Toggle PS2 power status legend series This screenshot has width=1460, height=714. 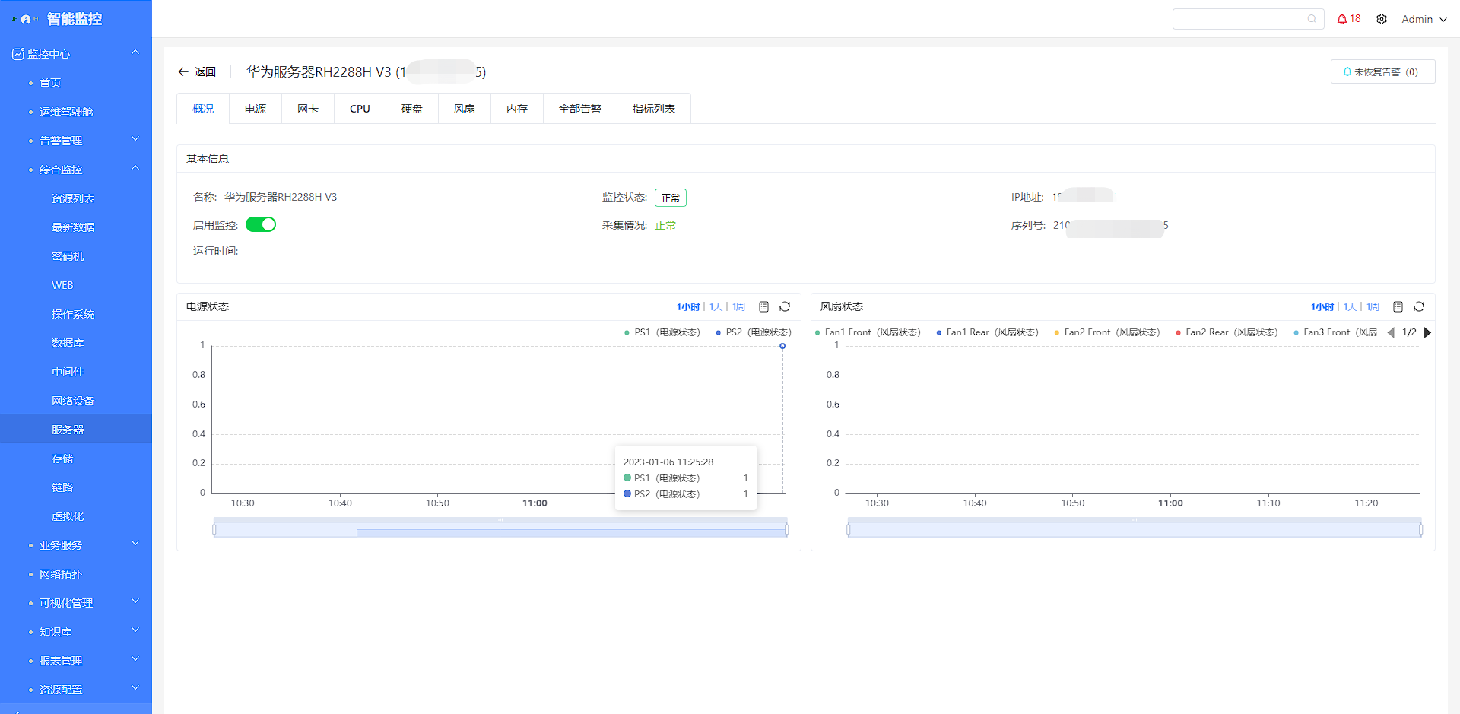(x=754, y=332)
